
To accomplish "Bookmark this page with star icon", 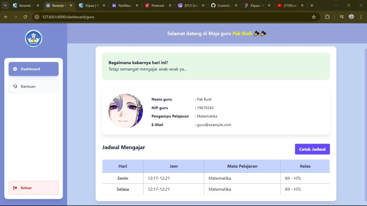I will (x=314, y=17).
